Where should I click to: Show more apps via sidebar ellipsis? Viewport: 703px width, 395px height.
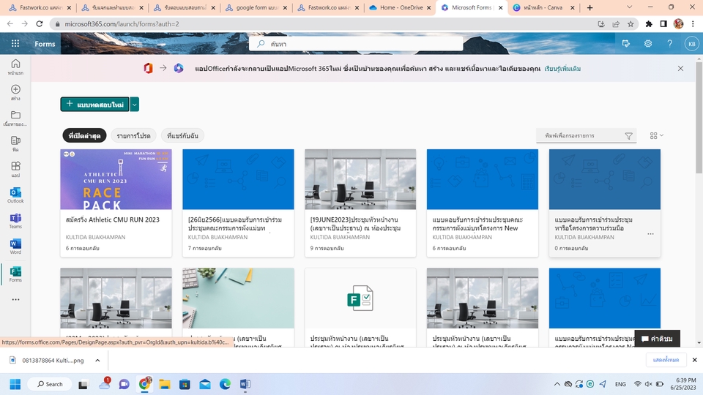click(x=15, y=300)
